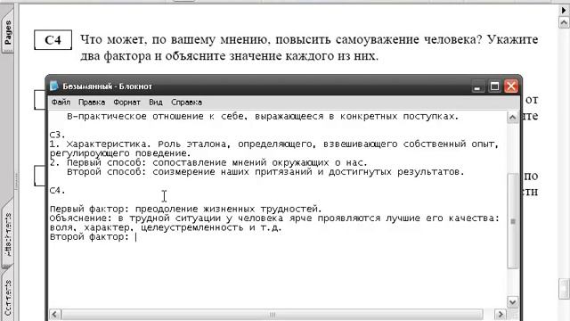Viewport: 570px width, 321px height.
Task: Close the Безымянный - Блокнот window
Action: (x=510, y=86)
